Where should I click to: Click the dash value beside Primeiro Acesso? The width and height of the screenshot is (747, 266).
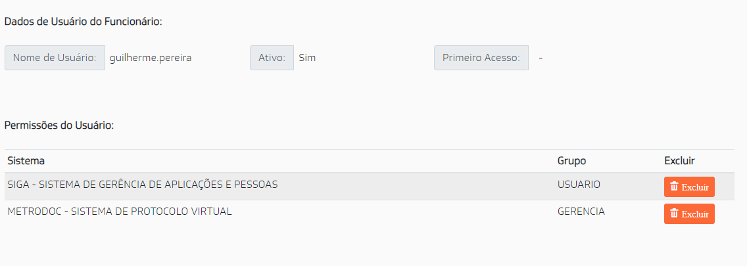541,58
